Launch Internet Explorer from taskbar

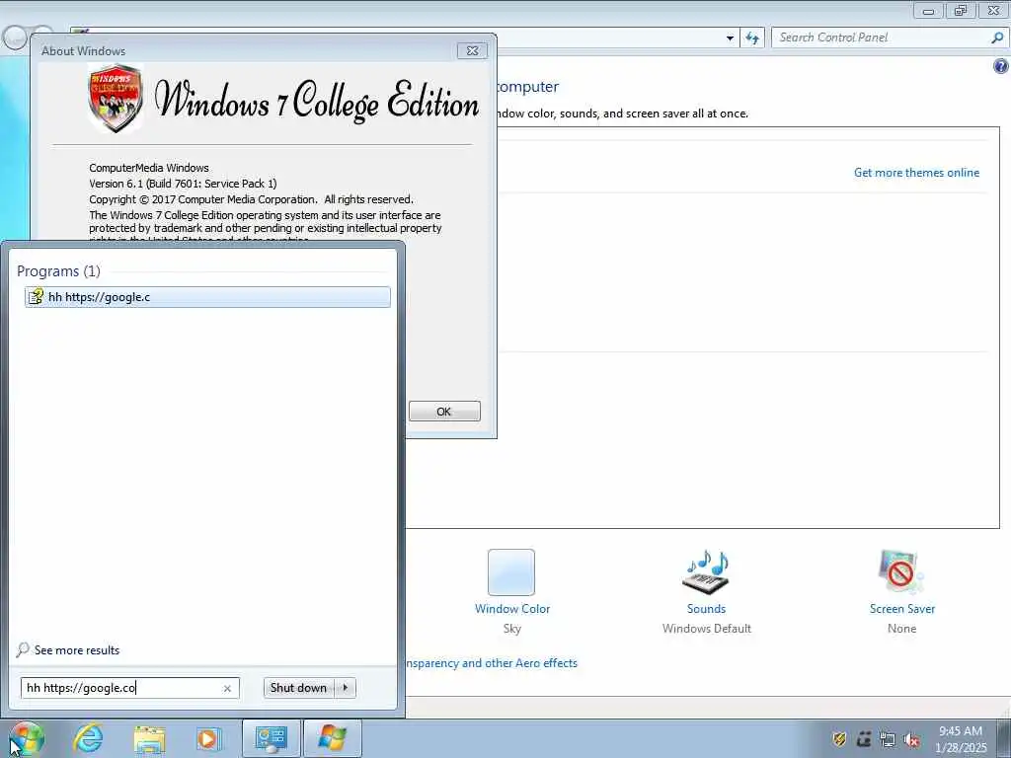(87, 738)
